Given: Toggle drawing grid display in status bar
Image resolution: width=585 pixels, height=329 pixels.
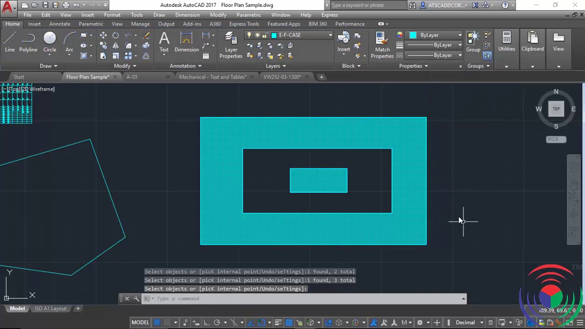Looking at the screenshot, I should tap(157, 323).
